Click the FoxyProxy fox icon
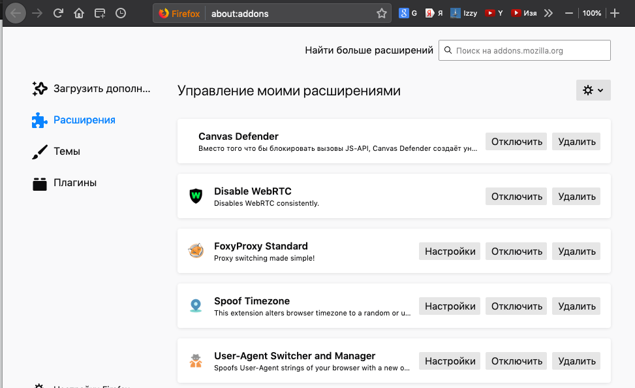 pyautogui.click(x=196, y=251)
